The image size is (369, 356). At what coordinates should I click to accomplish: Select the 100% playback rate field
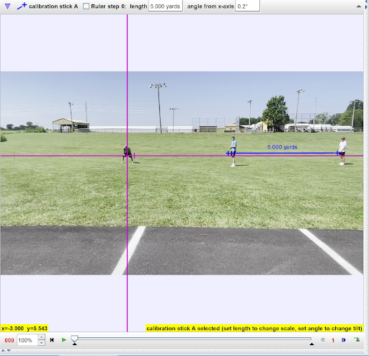tap(27, 340)
